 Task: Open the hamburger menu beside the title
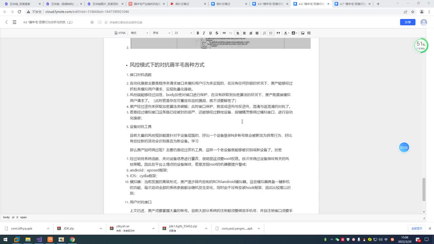pos(14,22)
